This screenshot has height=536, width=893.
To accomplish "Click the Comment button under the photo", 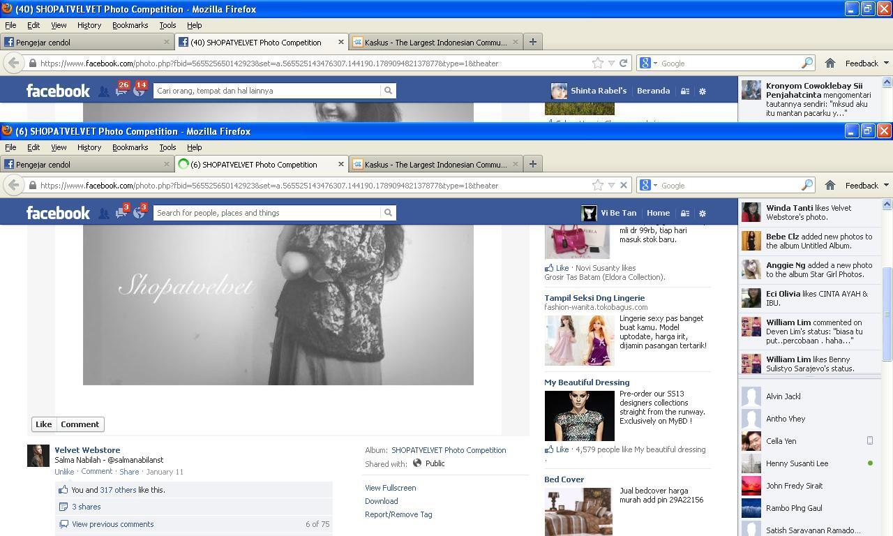I will click(80, 424).
